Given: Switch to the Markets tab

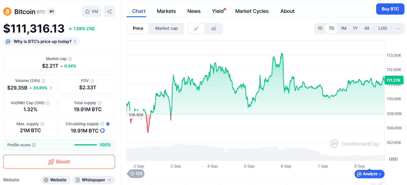Looking at the screenshot, I should pyautogui.click(x=166, y=11).
